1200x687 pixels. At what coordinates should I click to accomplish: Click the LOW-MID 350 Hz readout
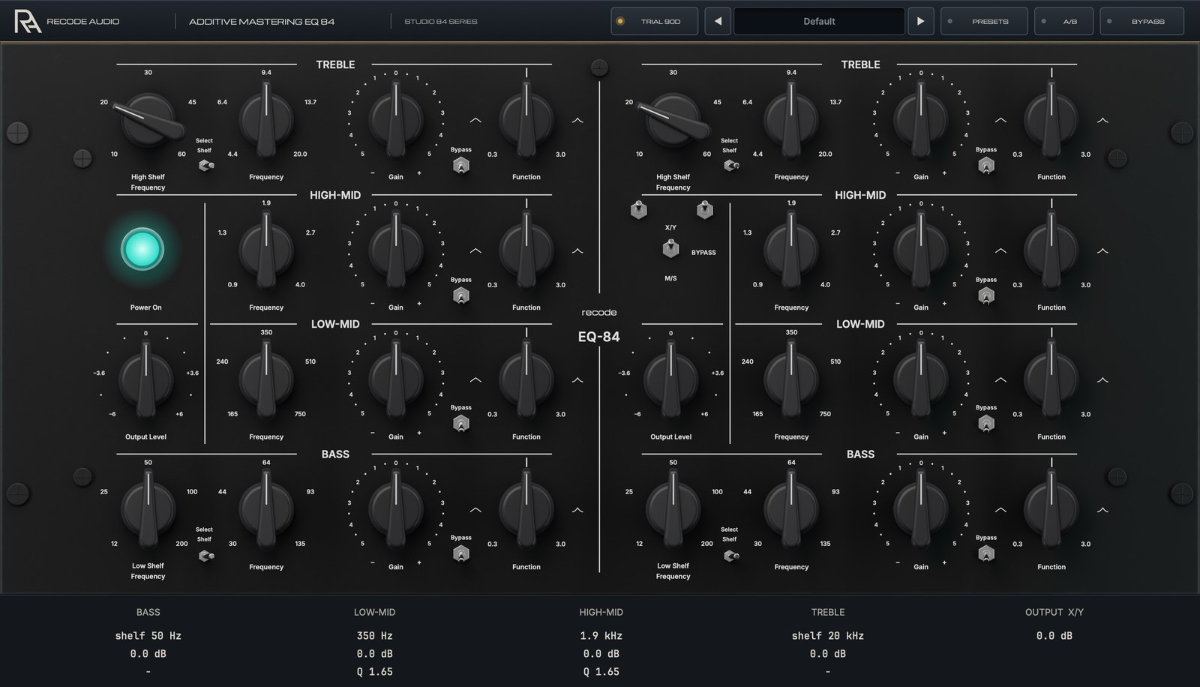pos(374,635)
